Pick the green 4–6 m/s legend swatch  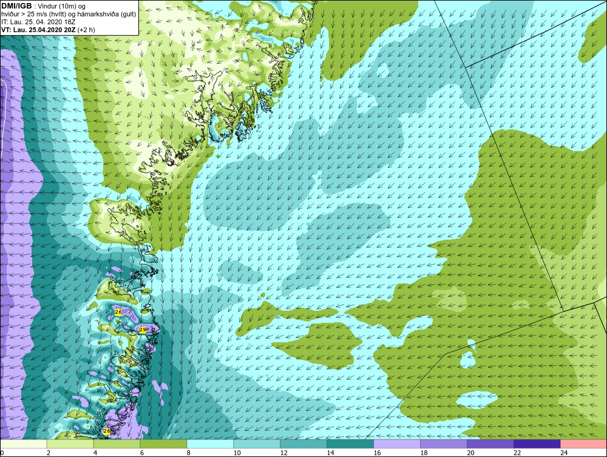pyautogui.click(x=117, y=444)
